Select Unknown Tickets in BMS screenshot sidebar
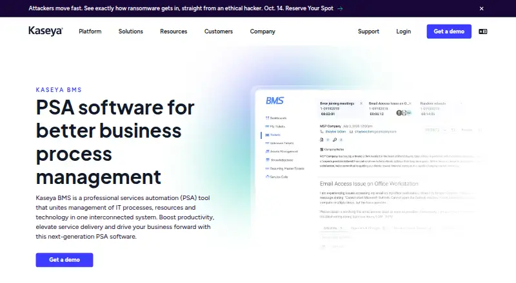 [279, 143]
